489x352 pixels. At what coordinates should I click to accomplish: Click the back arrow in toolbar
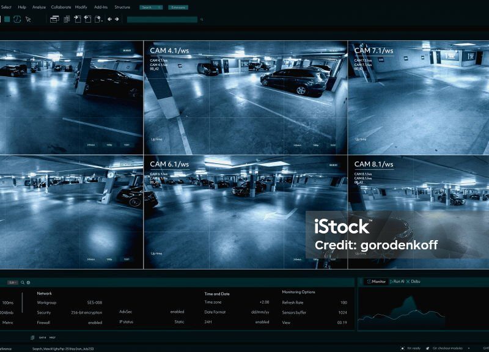pyautogui.click(x=110, y=20)
